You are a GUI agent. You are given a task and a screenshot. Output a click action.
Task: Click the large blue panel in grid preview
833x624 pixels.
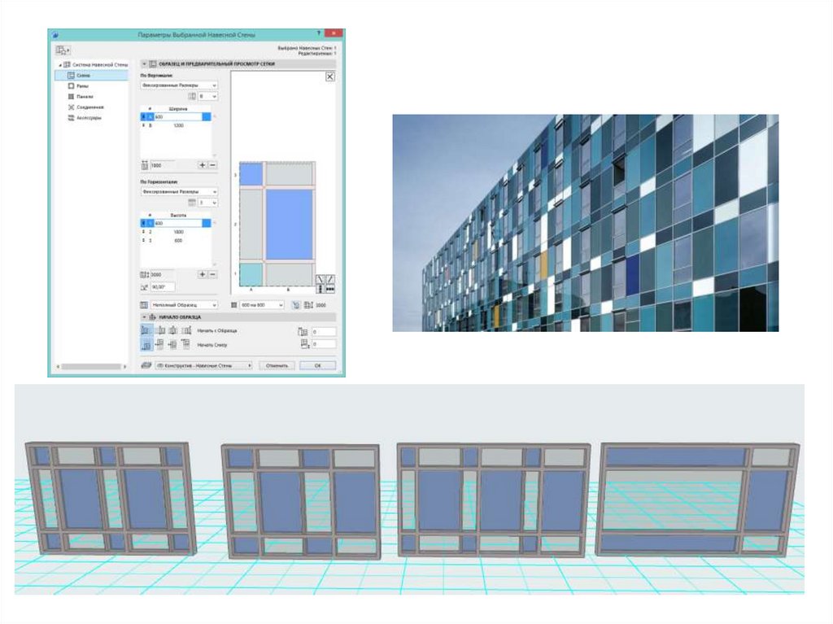tap(289, 225)
